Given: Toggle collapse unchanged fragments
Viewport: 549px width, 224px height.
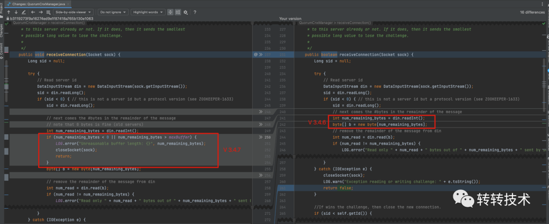Looking at the screenshot, I should pos(170,12).
